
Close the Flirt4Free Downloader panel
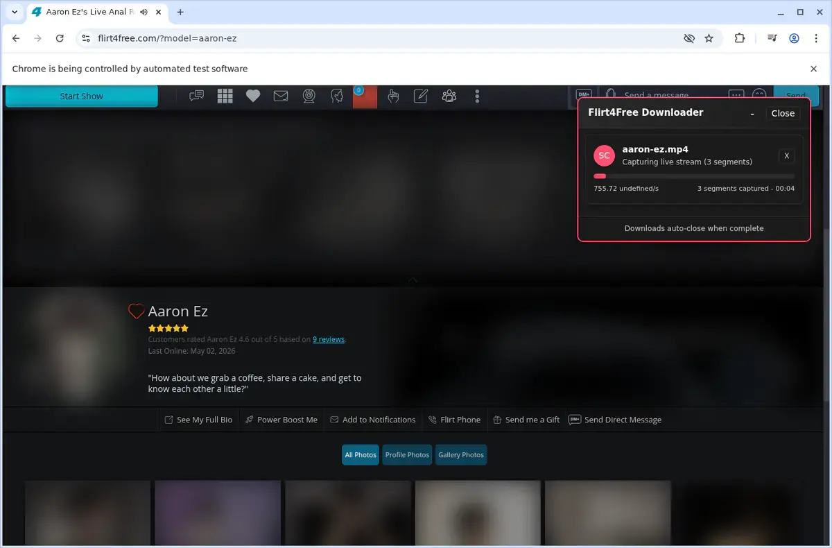(x=783, y=114)
